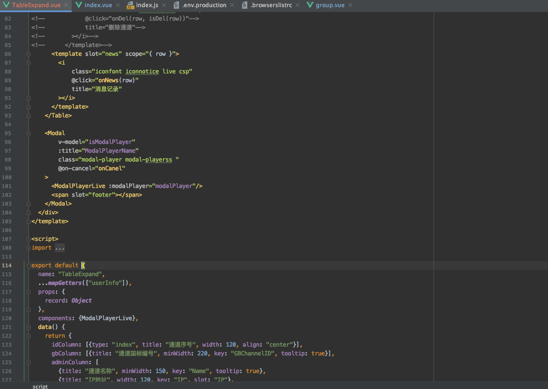The height and width of the screenshot is (389, 548).
Task: Collapse the export default block on line 114
Action: pyautogui.click(x=28, y=266)
